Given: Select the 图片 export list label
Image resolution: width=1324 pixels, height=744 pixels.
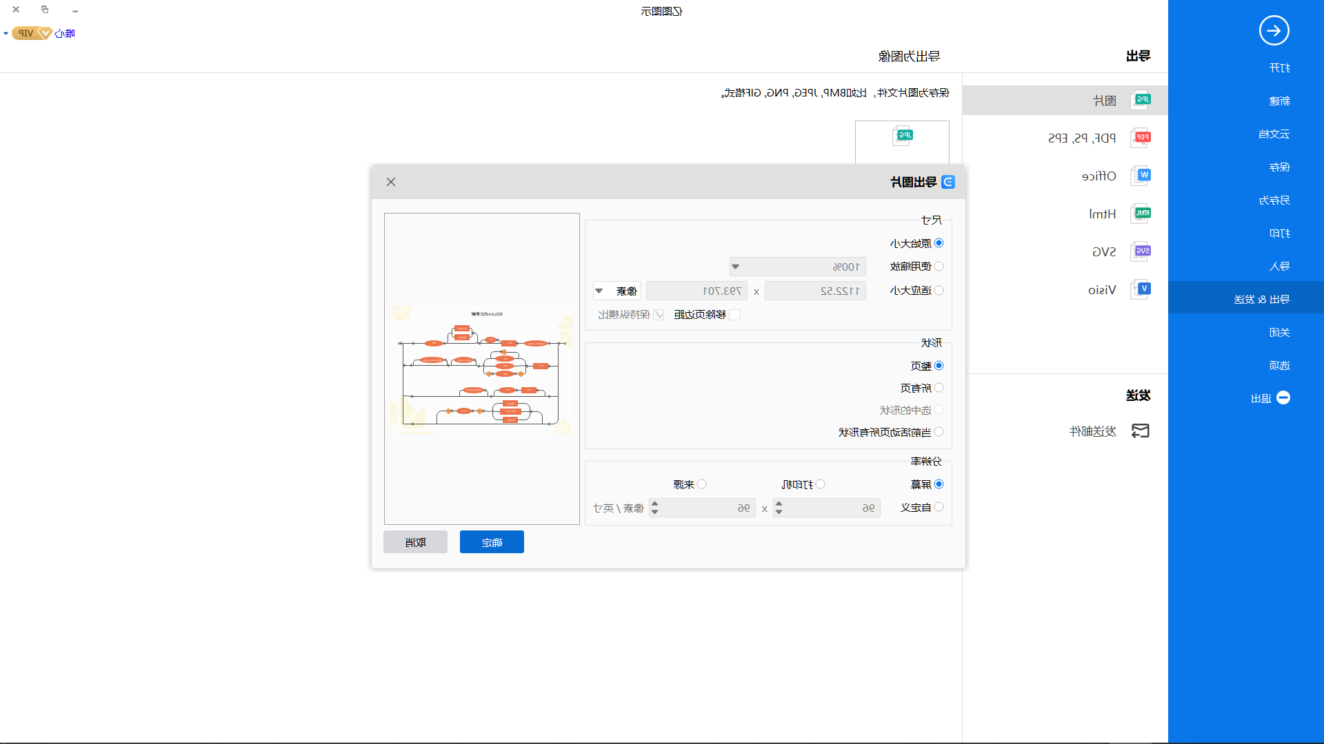Looking at the screenshot, I should point(1105,101).
